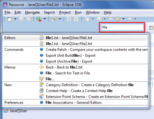The width and height of the screenshot is (154, 119).
Task: Select 'File - Search for Text in File'
Action: point(75,73)
